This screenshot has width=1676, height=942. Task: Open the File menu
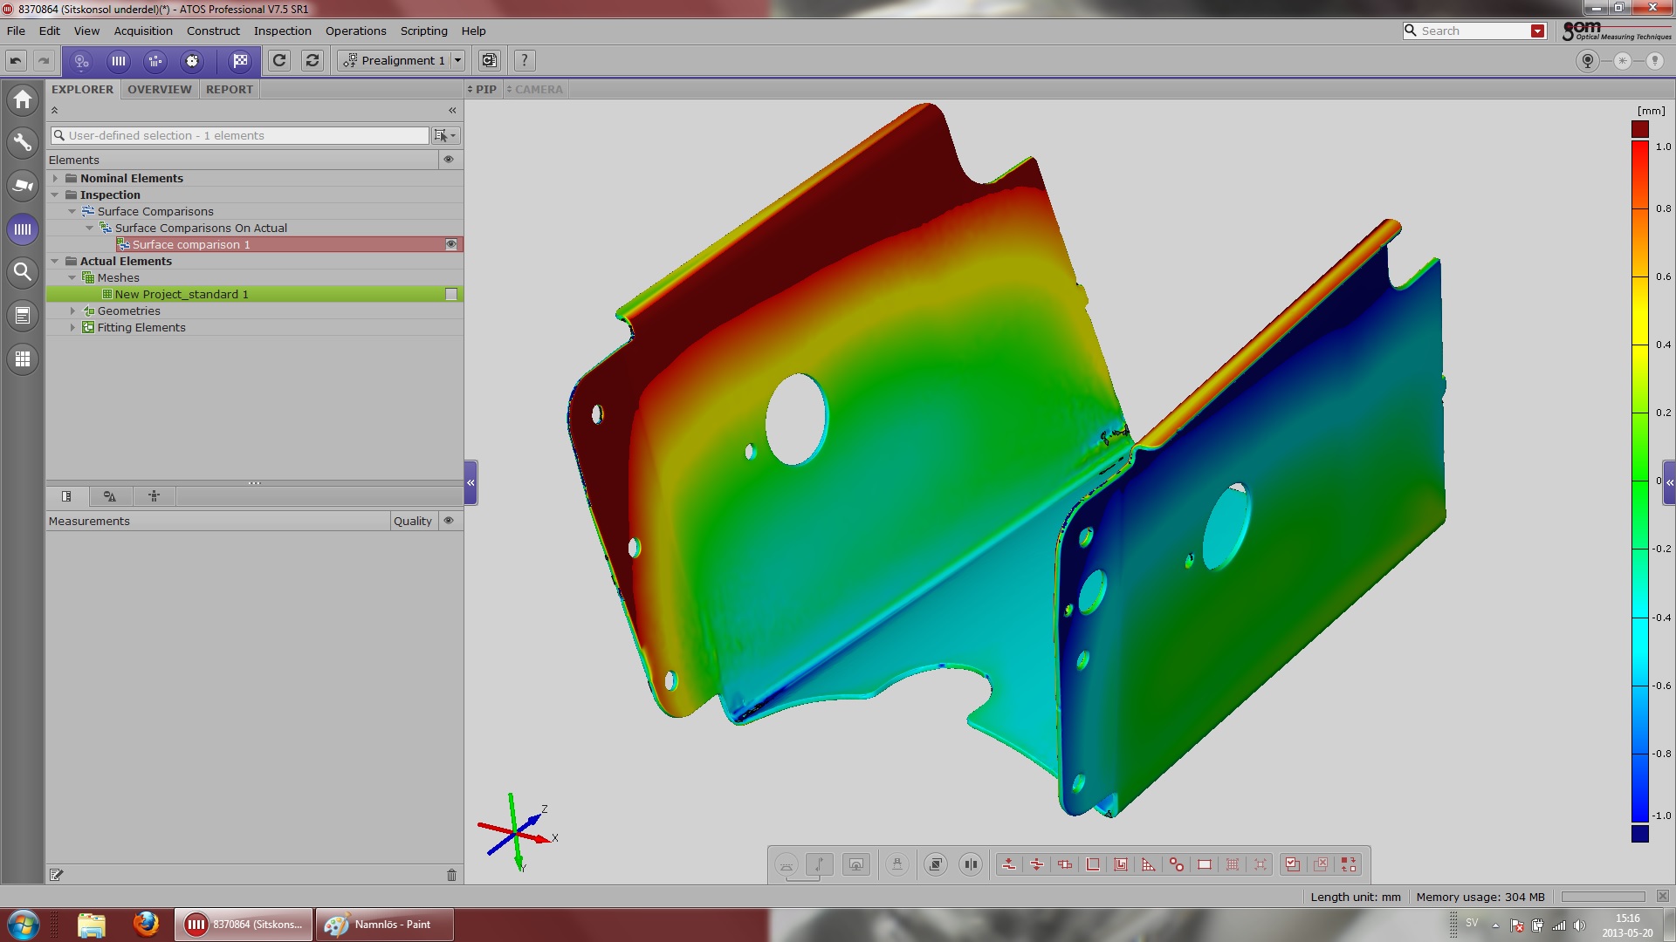tap(16, 31)
